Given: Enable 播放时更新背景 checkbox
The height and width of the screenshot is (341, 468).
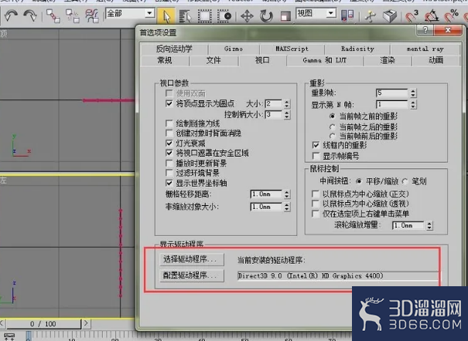Looking at the screenshot, I should 169,163.
